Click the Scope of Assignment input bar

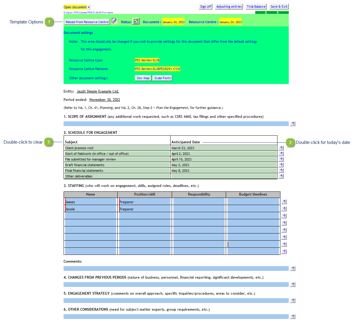[176, 124]
